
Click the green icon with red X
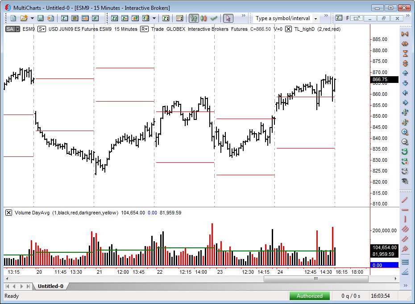coord(405,161)
